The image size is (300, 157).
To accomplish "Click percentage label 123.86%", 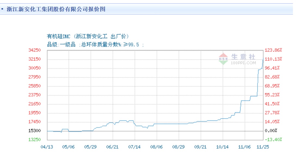I will click(273, 50).
